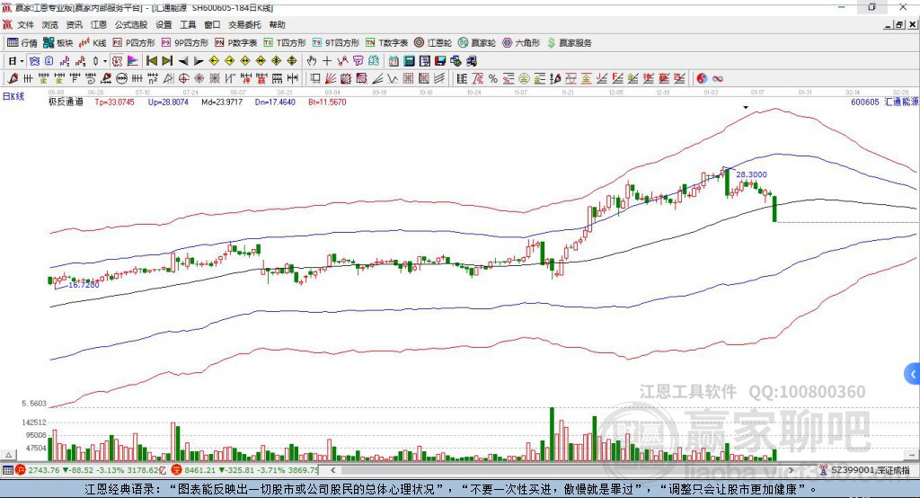Step forward with black right arrow
The height and width of the screenshot is (498, 920).
(199, 61)
